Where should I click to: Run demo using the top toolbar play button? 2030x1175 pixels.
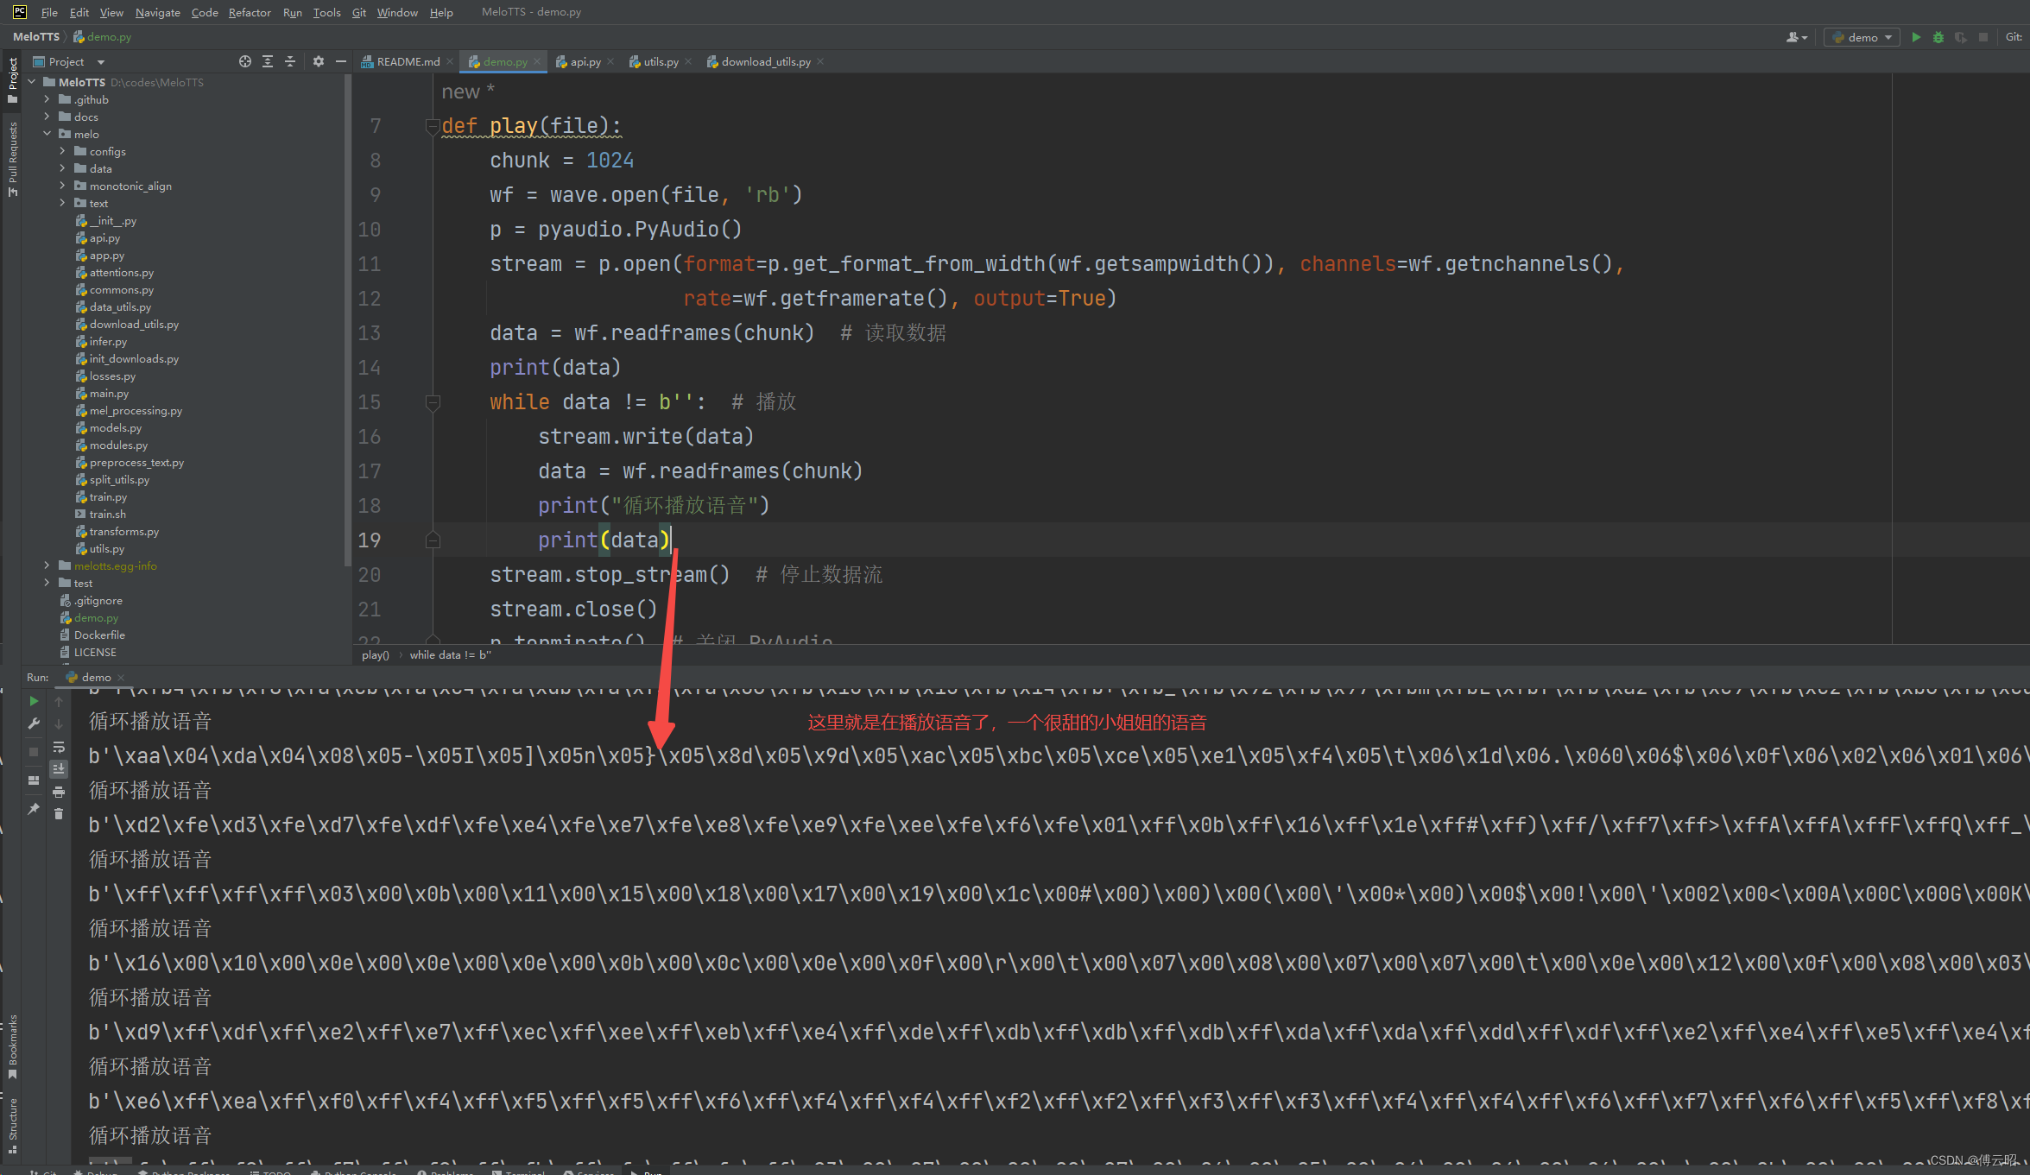point(1916,37)
